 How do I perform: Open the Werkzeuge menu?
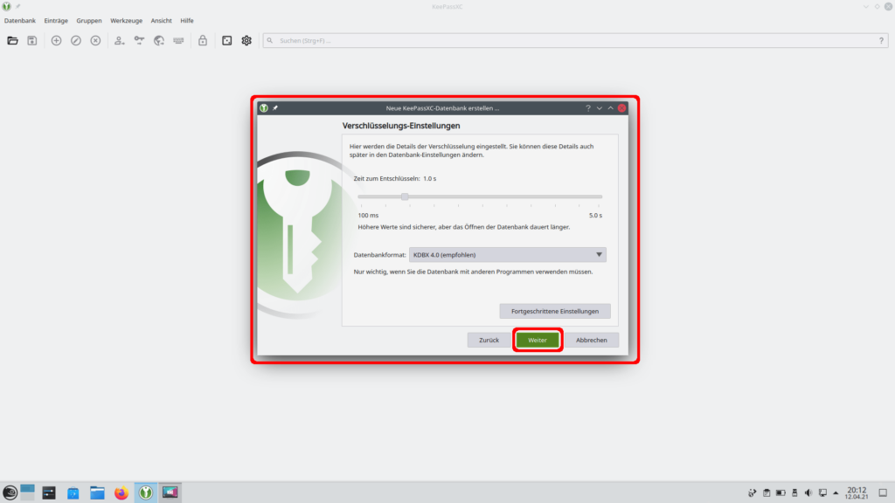coord(126,21)
